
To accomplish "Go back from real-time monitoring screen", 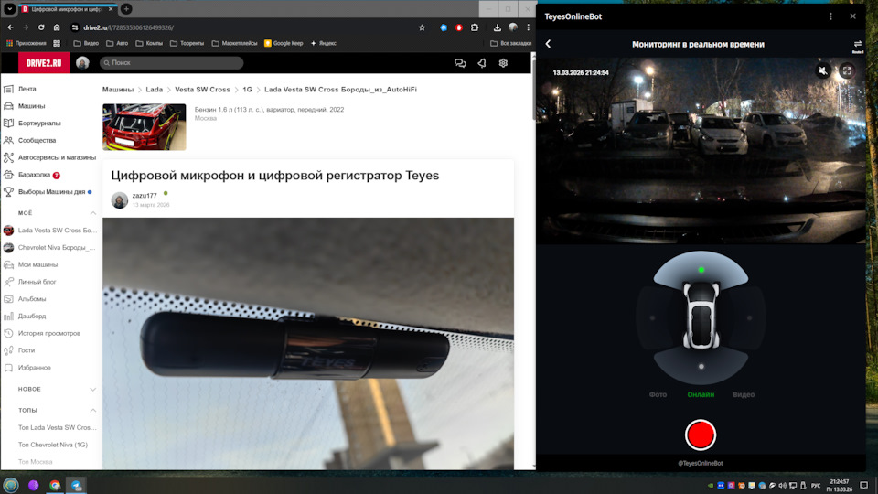I will point(548,44).
